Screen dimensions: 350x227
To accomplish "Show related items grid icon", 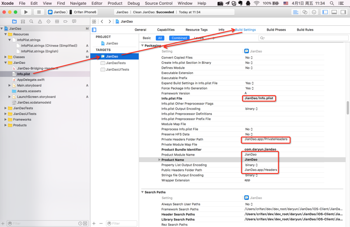I will (94, 21).
